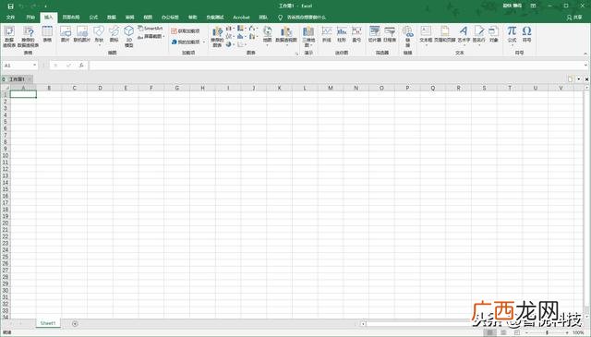Click into the formula bar

pos(336,66)
